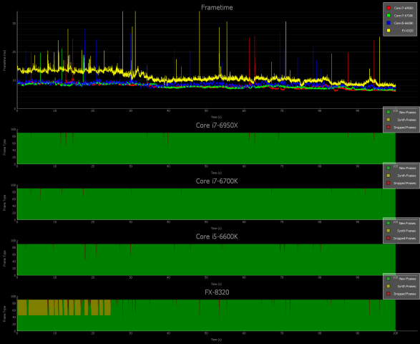The image size is (420, 344).
Task: Click Time (s) axis label under Frametime chart
Action: [216, 117]
